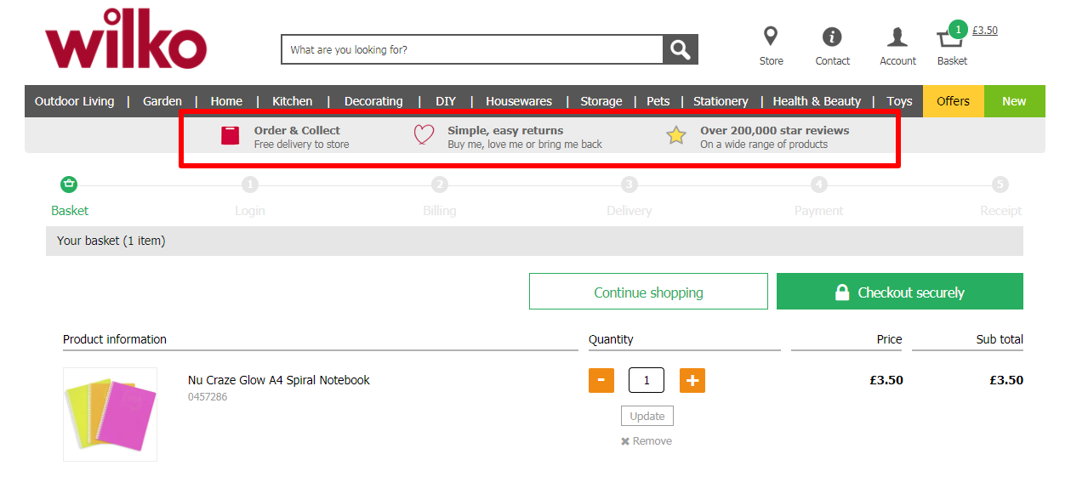Viewport: 1071px width, 477px height.
Task: Open the DIY menu
Action: pos(446,101)
